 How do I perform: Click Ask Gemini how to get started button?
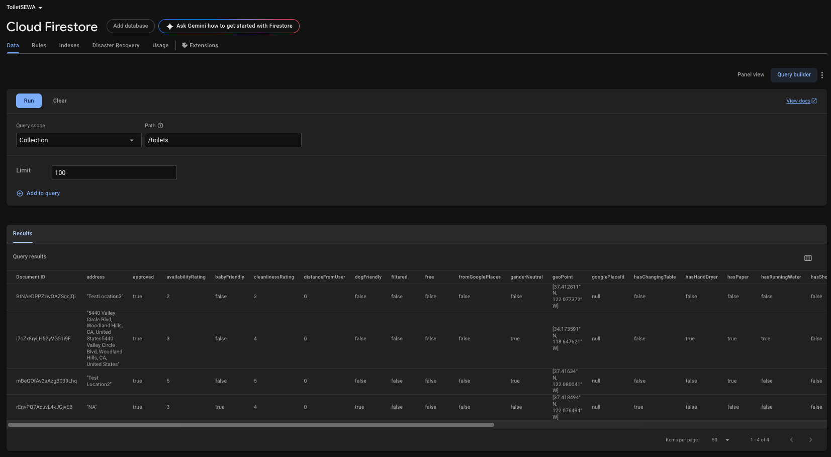click(x=229, y=26)
